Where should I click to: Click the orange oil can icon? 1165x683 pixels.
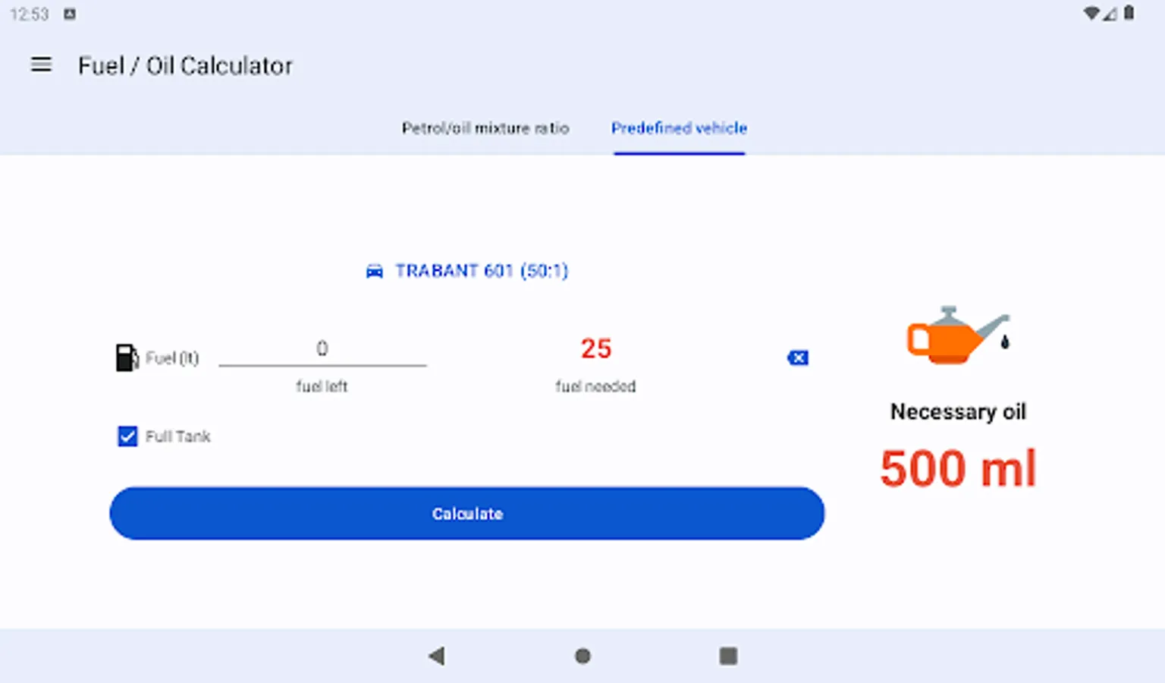click(x=957, y=336)
